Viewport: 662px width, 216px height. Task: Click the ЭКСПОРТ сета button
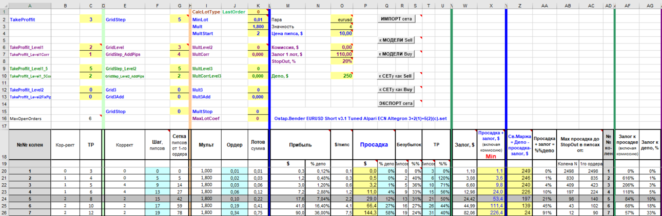(396, 103)
